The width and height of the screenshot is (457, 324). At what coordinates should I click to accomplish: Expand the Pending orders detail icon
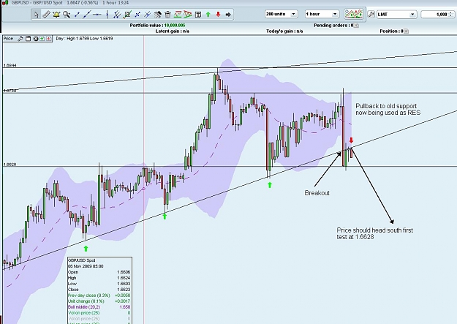356,26
